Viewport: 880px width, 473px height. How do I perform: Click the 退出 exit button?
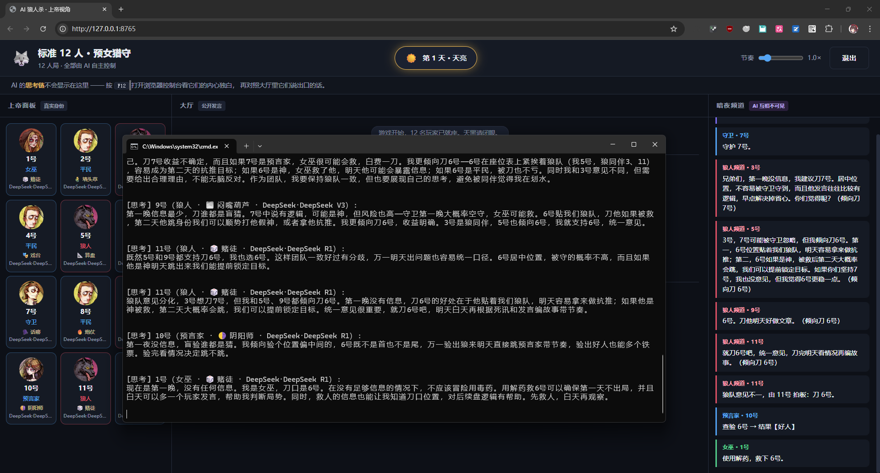click(x=849, y=58)
